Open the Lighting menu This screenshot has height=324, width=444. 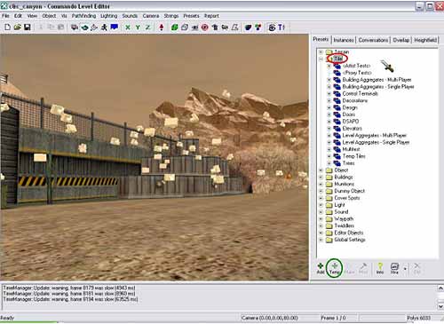pyautogui.click(x=108, y=16)
